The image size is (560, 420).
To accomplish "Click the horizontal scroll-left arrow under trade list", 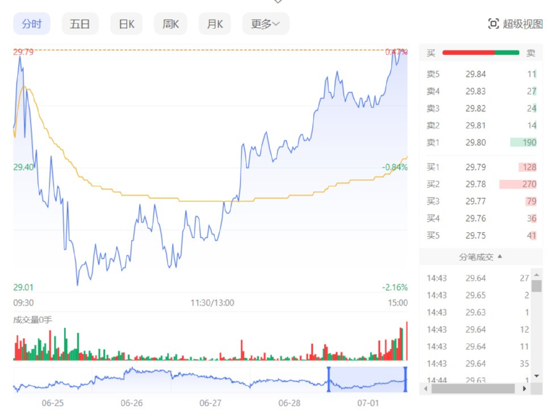I will coord(426,389).
